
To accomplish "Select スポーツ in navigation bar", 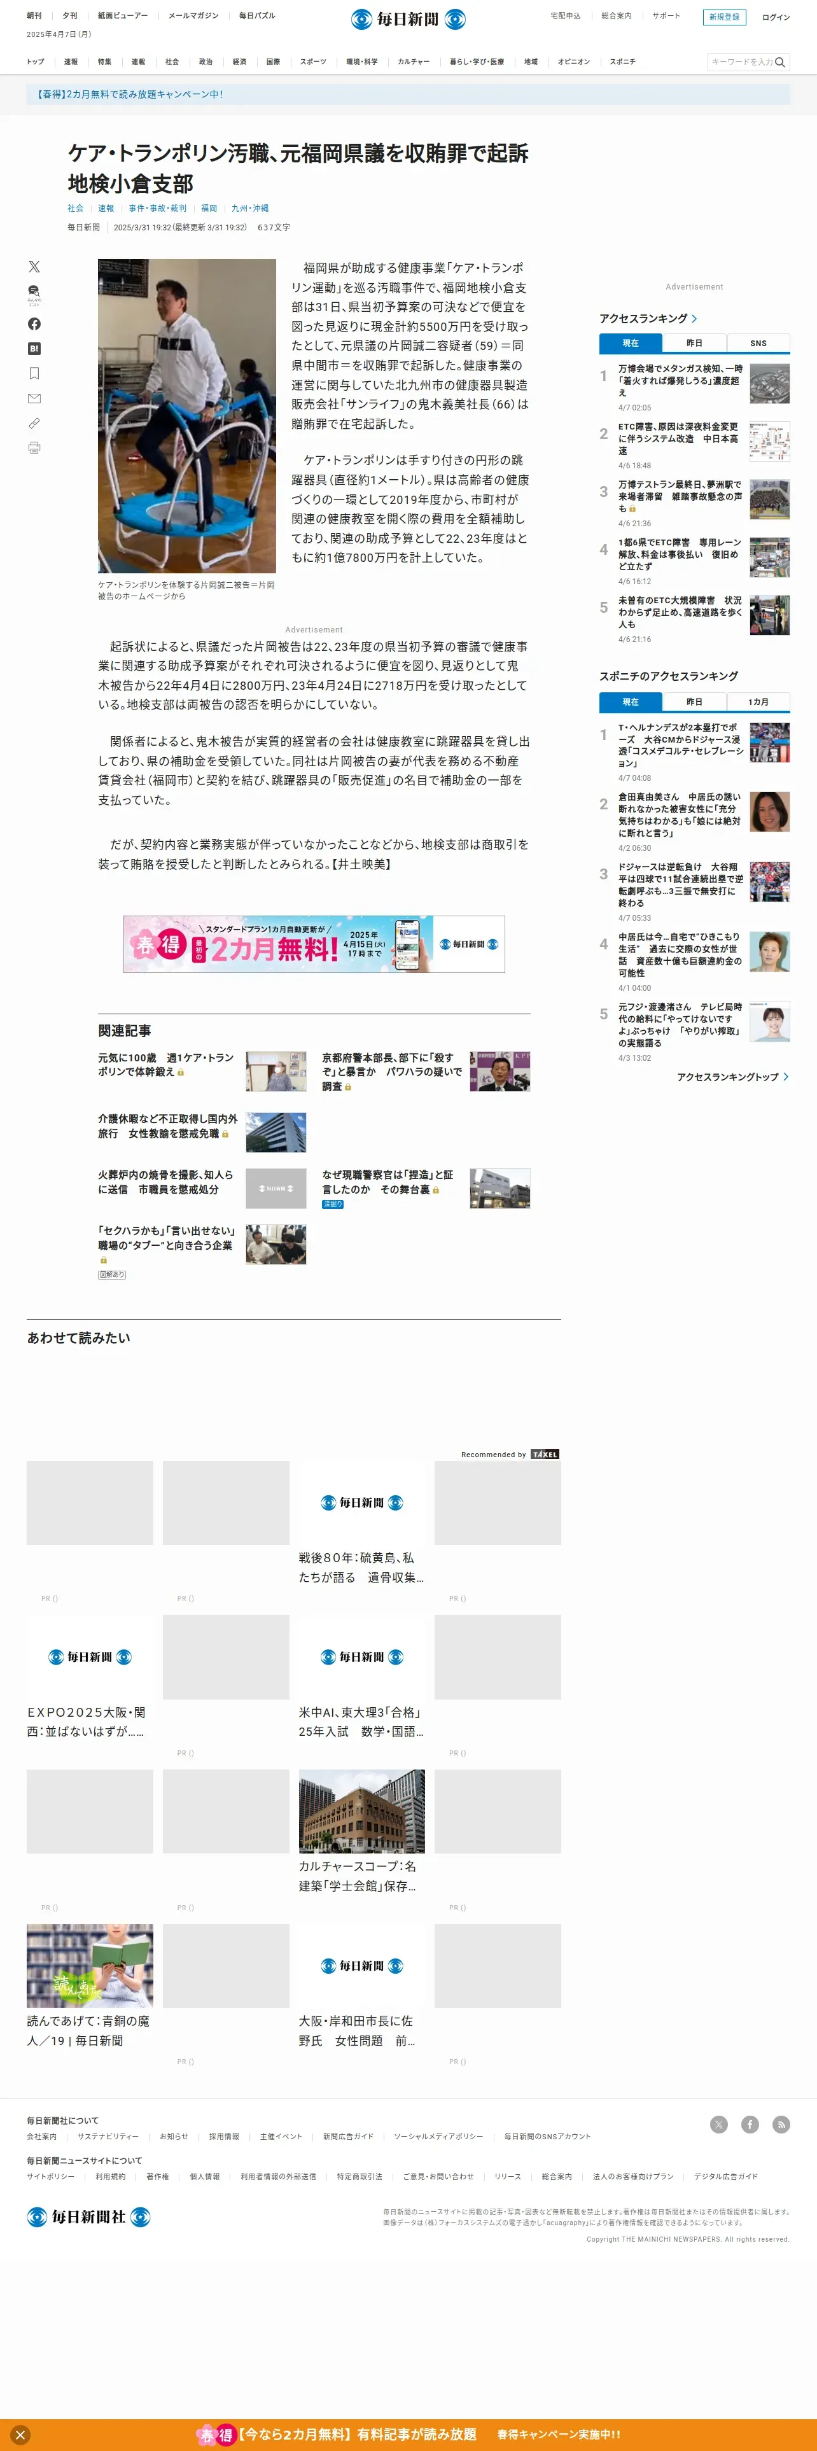I will 313,62.
